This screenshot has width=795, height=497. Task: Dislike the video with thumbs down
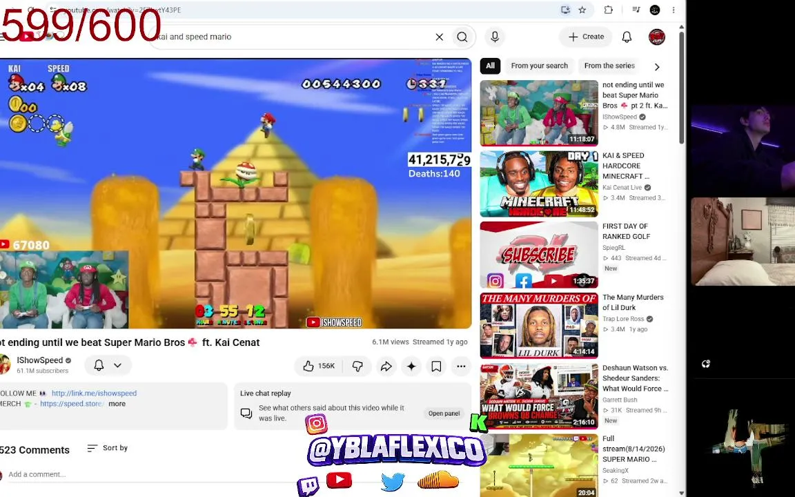click(x=357, y=366)
